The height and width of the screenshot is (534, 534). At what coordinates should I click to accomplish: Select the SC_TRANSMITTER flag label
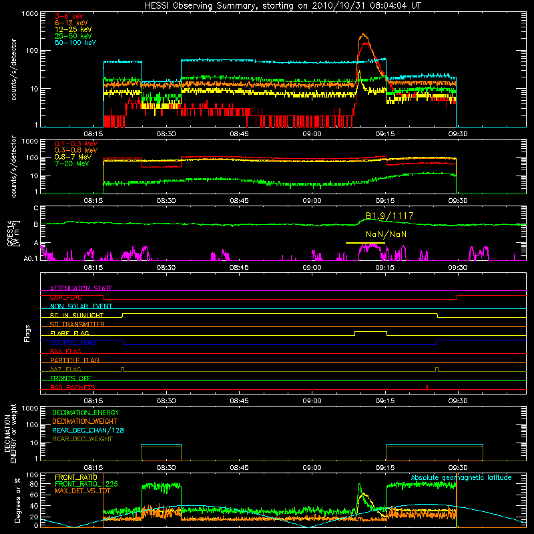coord(77,324)
